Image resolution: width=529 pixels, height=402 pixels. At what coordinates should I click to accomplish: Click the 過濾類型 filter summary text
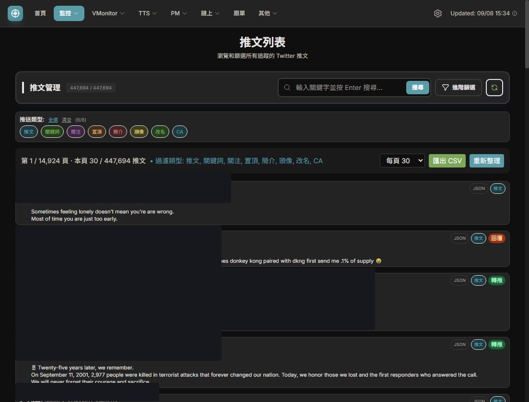coord(239,161)
